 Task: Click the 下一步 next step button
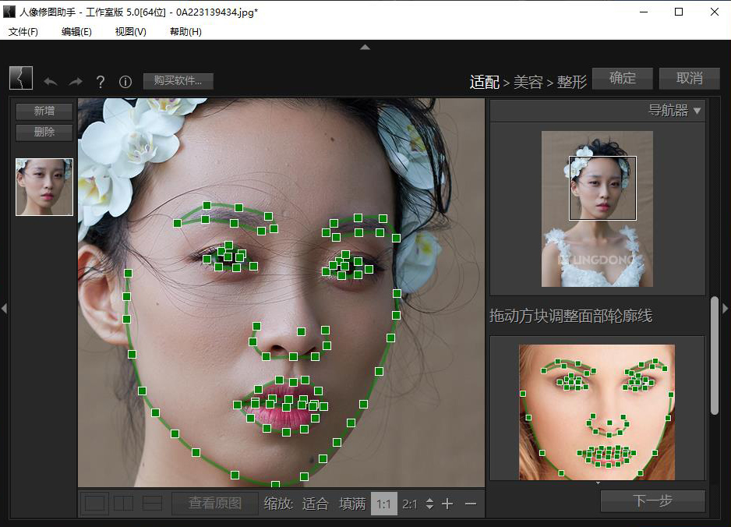click(652, 500)
